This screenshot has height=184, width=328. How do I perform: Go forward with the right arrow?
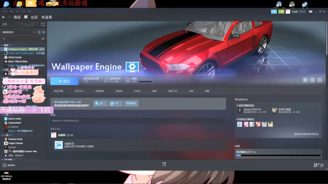coord(9,17)
